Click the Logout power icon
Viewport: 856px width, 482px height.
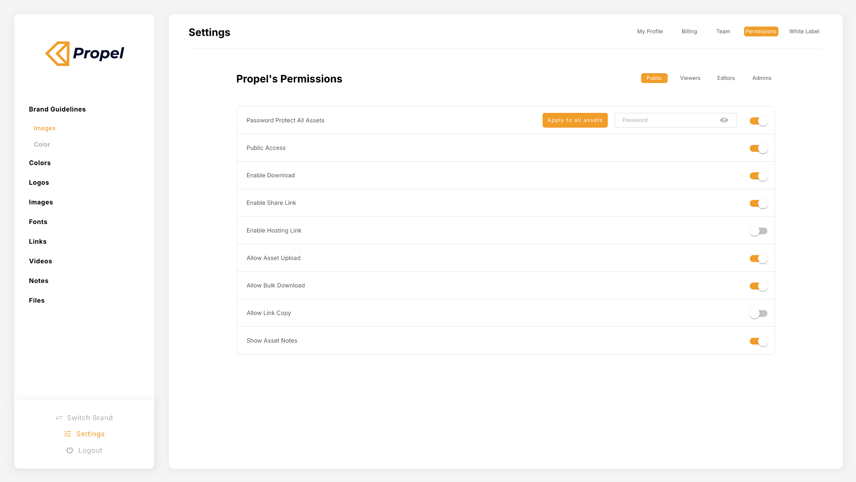[x=70, y=450]
